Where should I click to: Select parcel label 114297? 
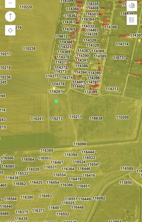pos(56,91)
